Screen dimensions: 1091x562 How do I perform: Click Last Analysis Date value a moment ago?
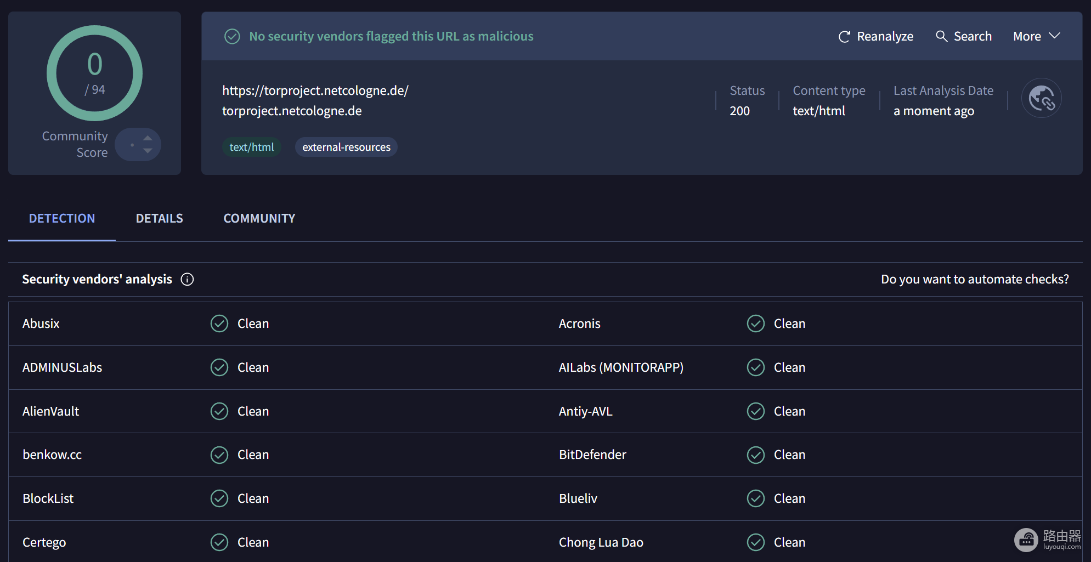(934, 111)
